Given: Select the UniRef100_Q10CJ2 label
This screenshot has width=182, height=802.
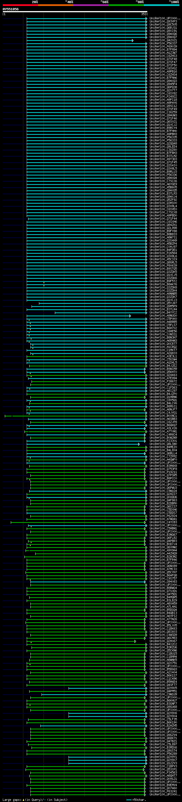Looking at the screenshot, I should coord(163,125).
